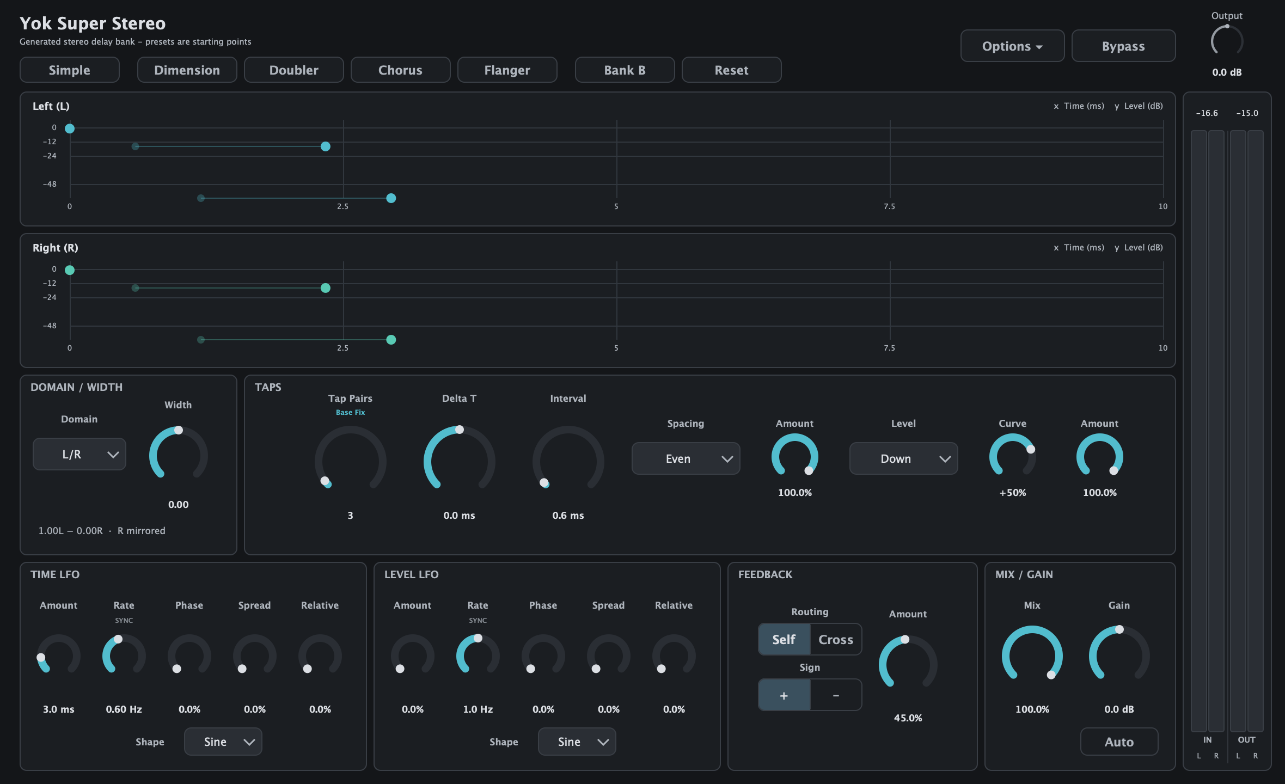Select the Doubler preset
Image resolution: width=1285 pixels, height=784 pixels.
click(x=294, y=70)
